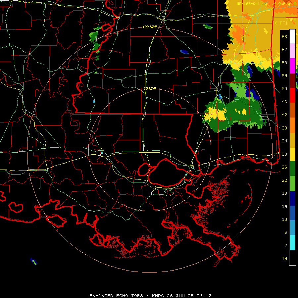Click the "KHDC" station identifier in the caption

tap(159, 296)
